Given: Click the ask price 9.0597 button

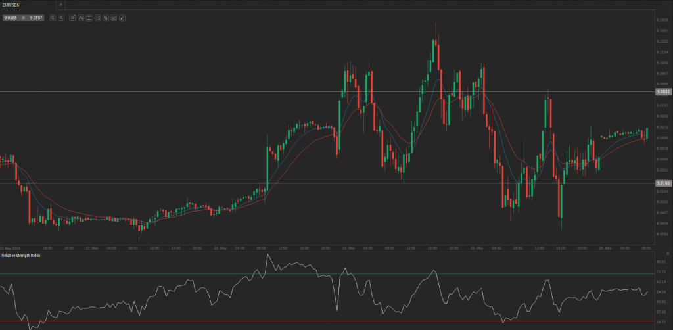Looking at the screenshot, I should [35, 18].
